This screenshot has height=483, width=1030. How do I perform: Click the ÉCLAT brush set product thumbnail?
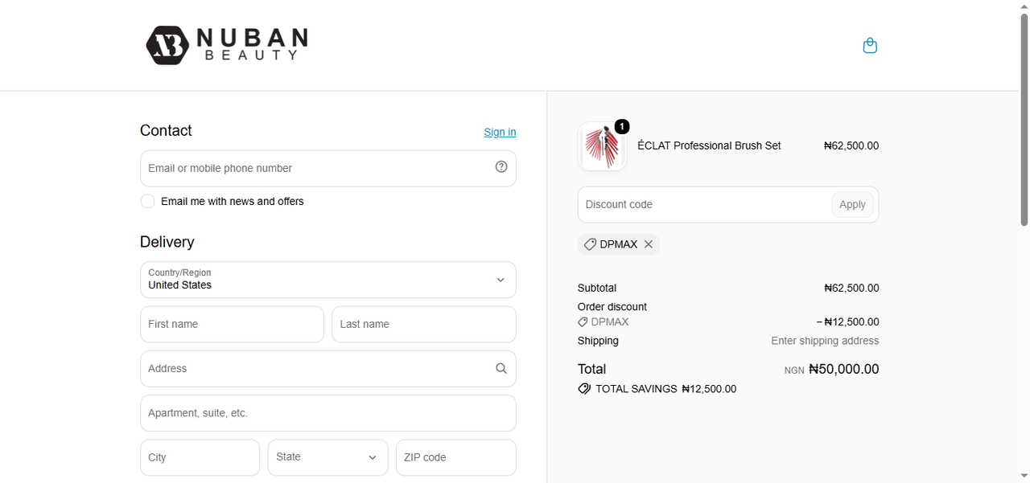pos(602,146)
